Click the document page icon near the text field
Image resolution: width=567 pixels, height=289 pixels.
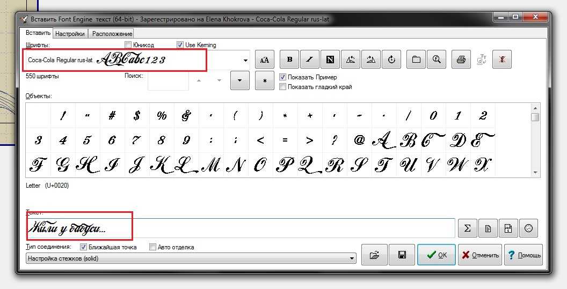(488, 228)
